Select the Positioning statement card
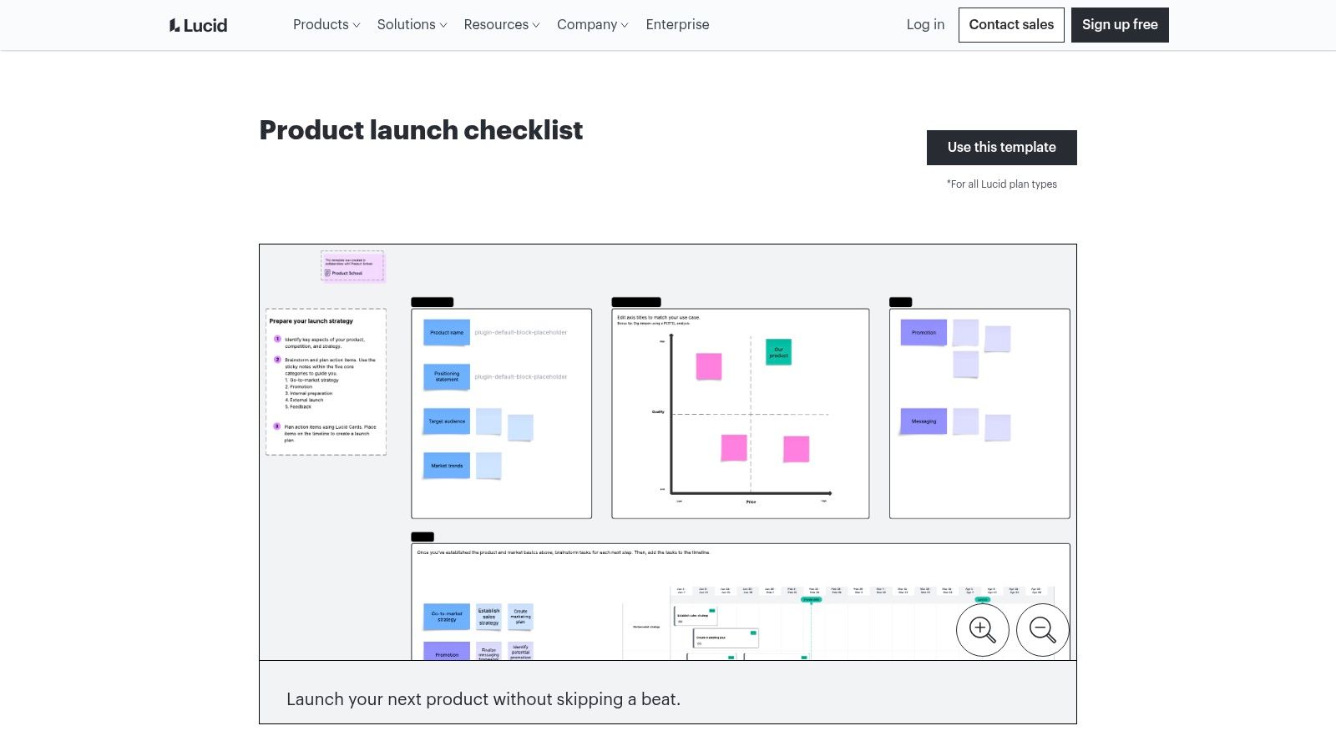1336x751 pixels. point(447,376)
